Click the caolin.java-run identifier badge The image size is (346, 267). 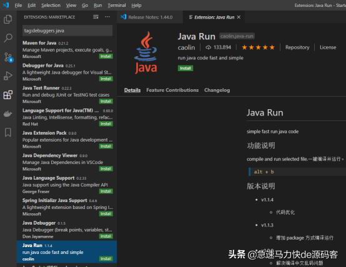tap(237, 36)
